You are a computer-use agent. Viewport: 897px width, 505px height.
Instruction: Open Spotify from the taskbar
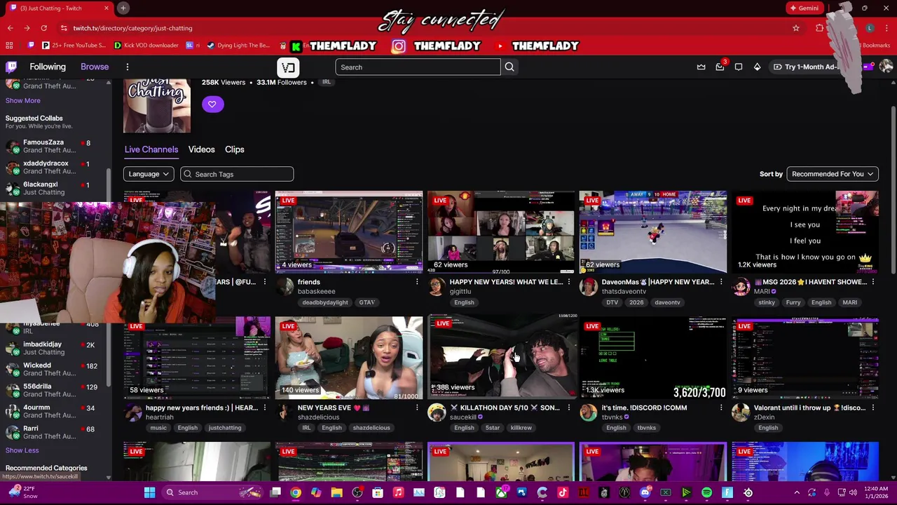click(x=706, y=492)
